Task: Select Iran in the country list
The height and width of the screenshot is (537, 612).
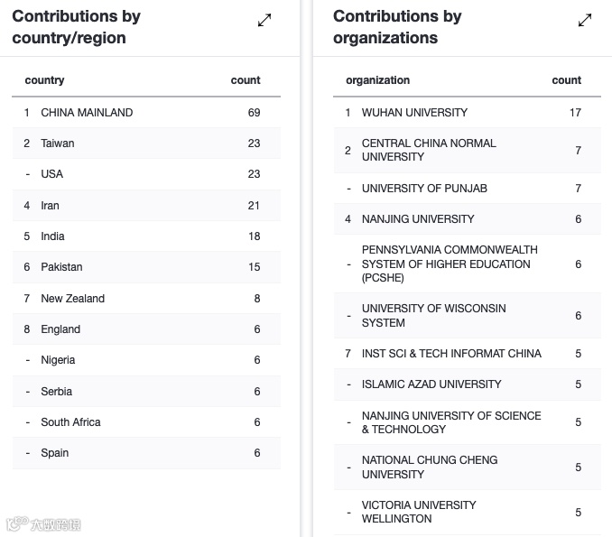Action: click(x=51, y=206)
